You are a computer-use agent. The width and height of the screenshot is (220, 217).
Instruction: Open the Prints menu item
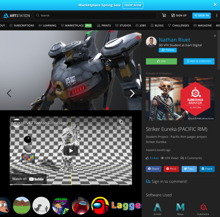pyautogui.click(x=104, y=26)
